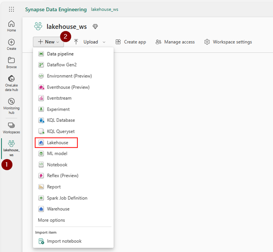Create a new Warehouse

pos(73,209)
